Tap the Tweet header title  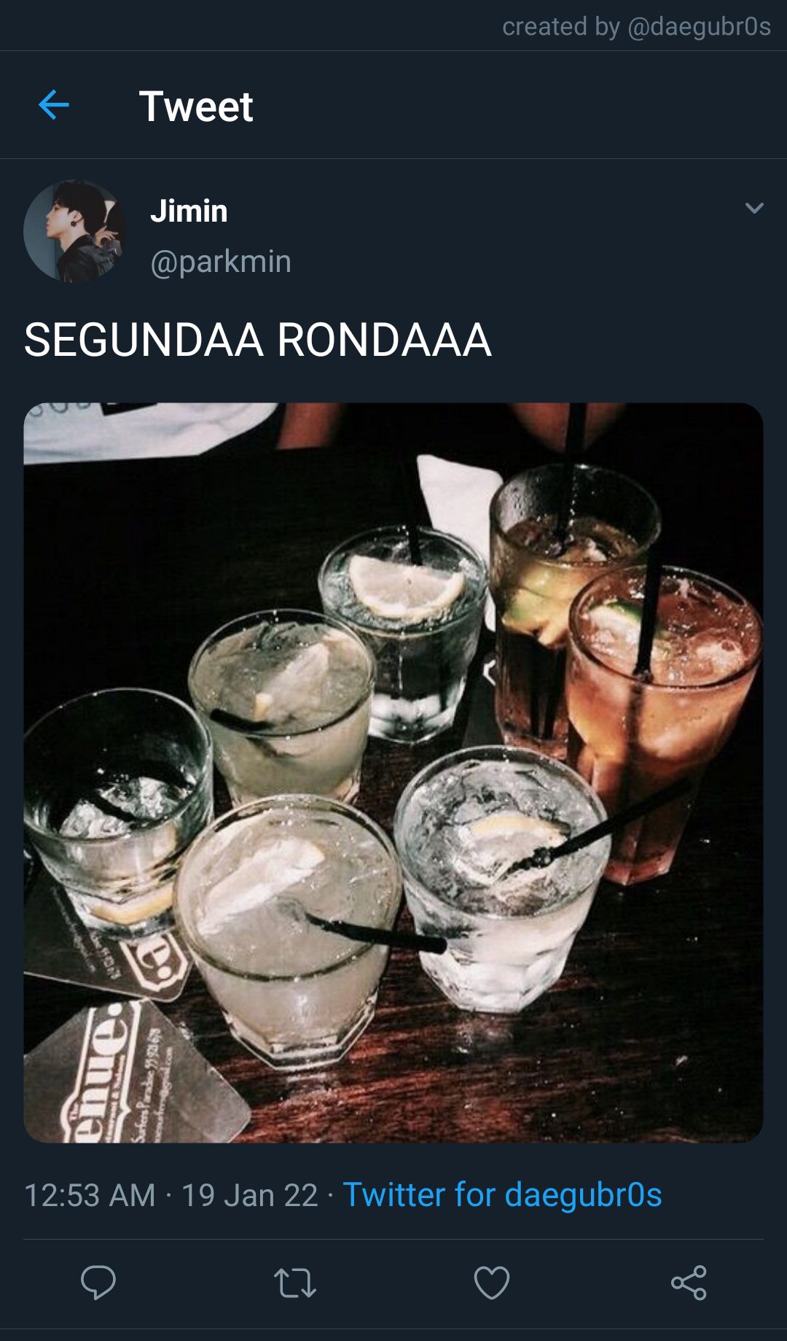point(196,106)
